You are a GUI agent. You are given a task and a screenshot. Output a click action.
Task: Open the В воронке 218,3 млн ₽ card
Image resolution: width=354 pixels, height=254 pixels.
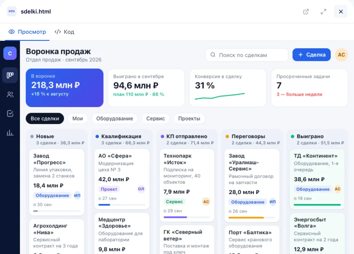click(x=65, y=88)
